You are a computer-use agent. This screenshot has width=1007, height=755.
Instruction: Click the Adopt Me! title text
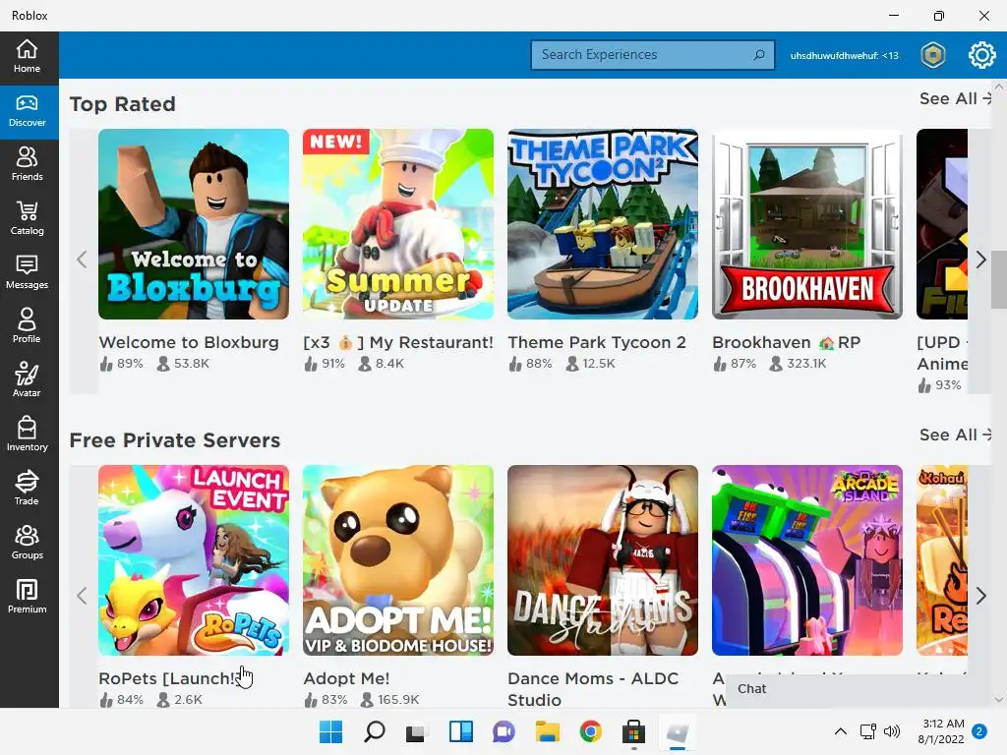pos(346,678)
